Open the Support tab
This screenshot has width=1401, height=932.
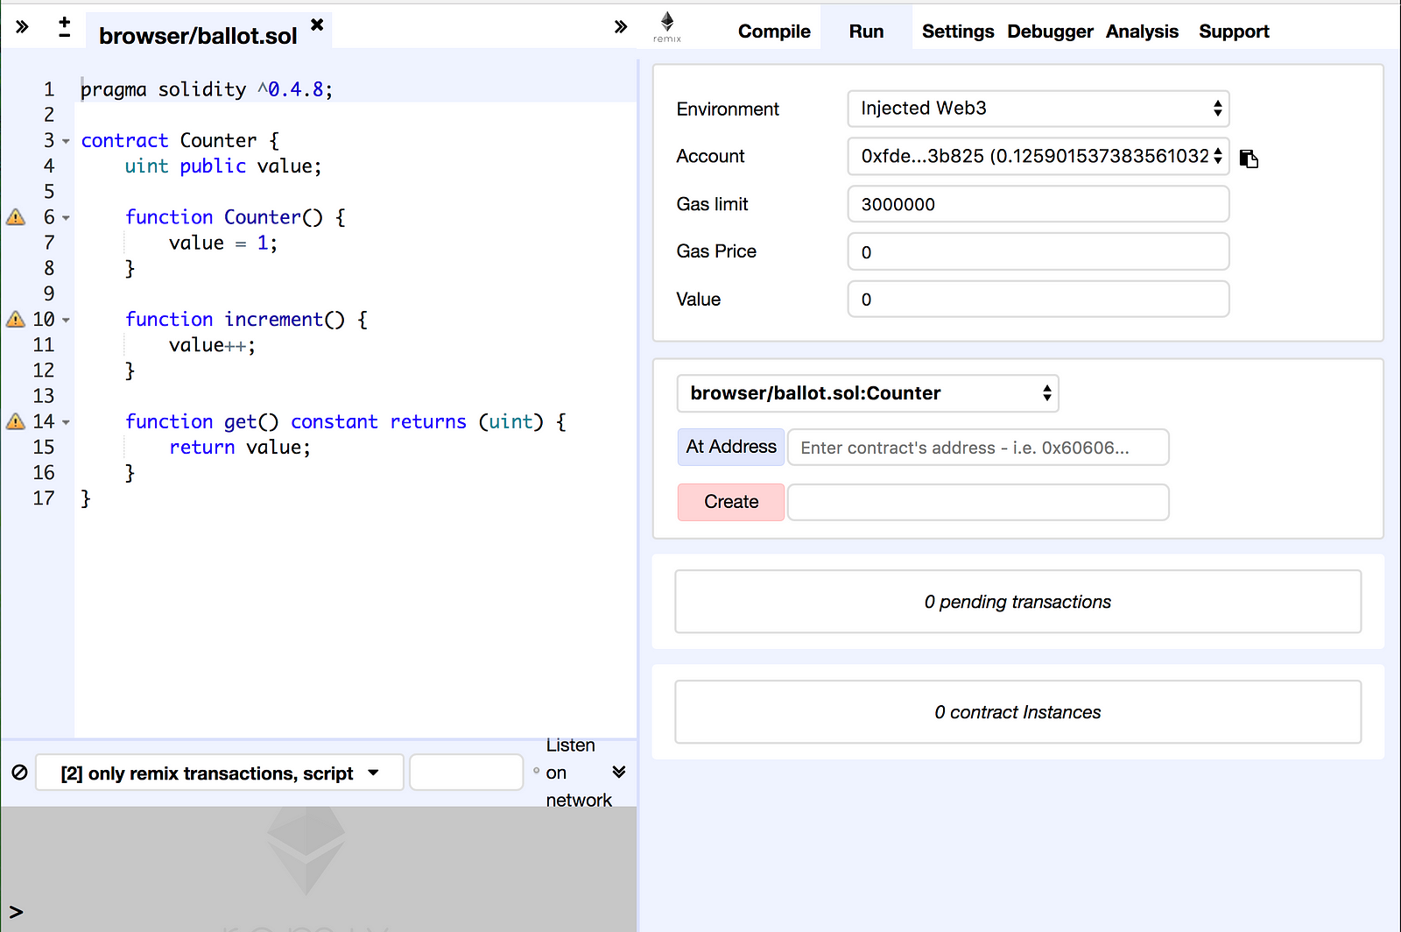[x=1234, y=32]
